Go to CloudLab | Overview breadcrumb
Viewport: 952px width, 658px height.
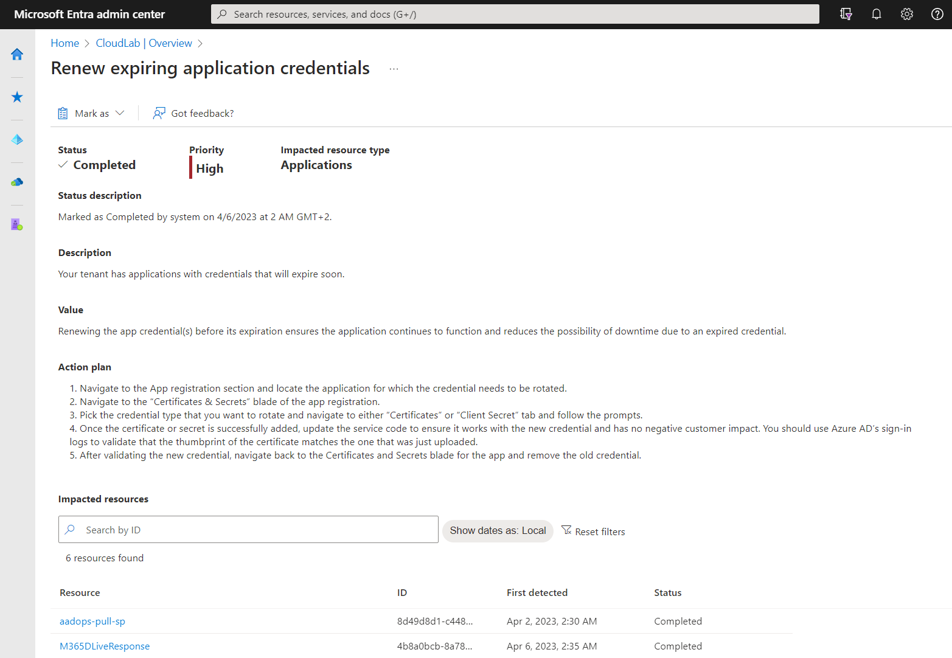(x=144, y=43)
